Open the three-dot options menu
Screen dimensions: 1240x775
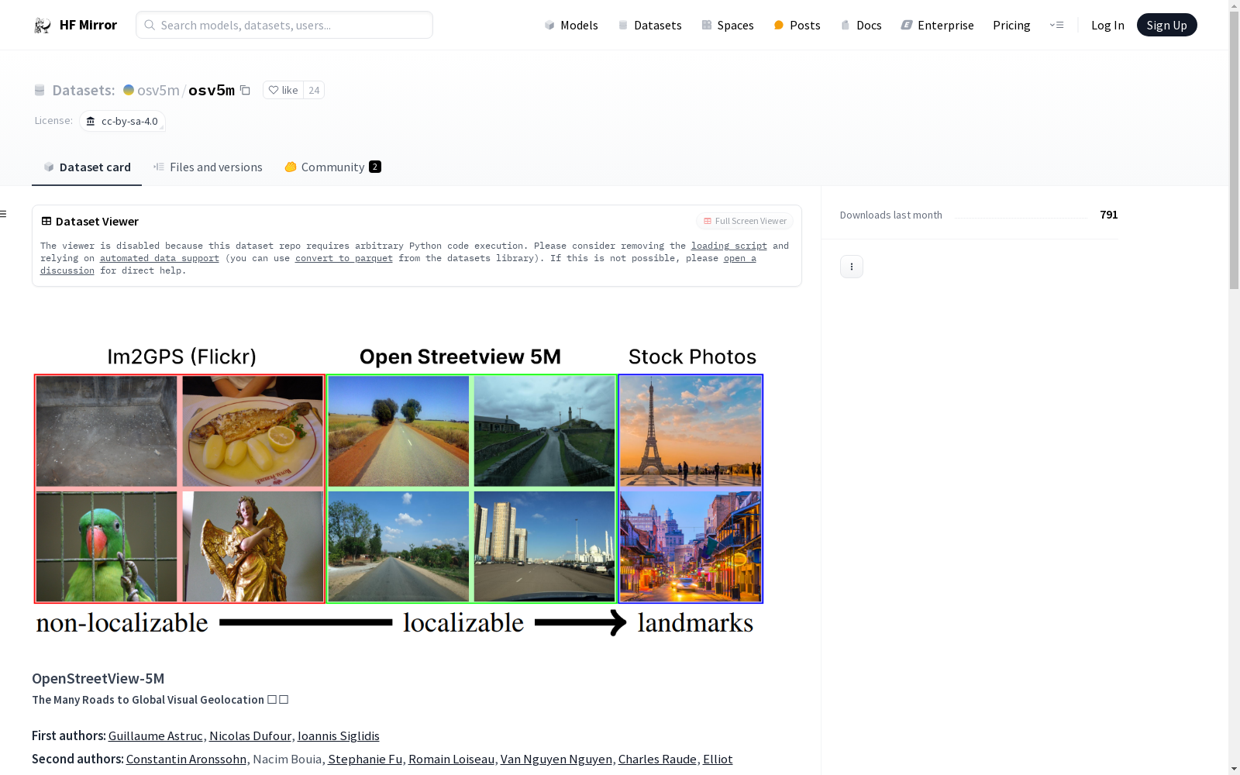pyautogui.click(x=852, y=267)
